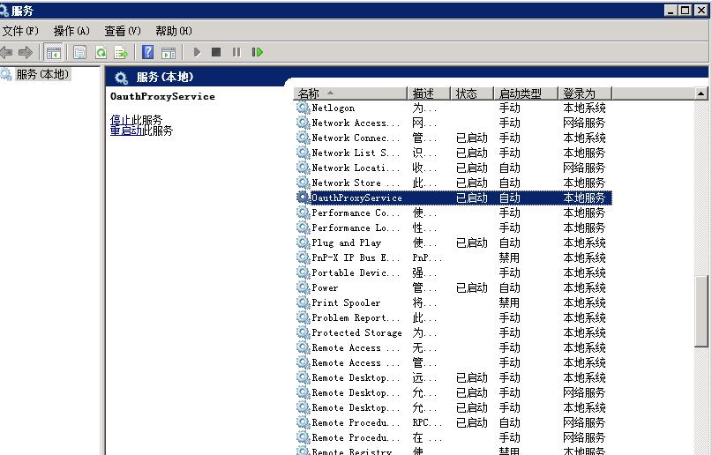Image resolution: width=712 pixels, height=455 pixels.
Task: Select the Protected Storage service name
Action: coord(357,332)
